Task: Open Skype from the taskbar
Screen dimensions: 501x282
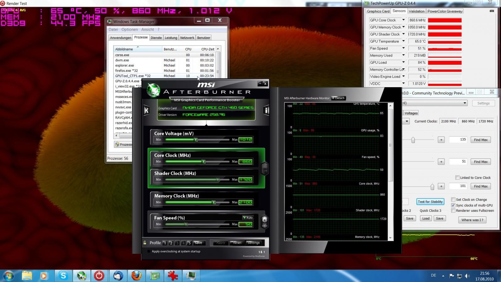Action: point(63,276)
